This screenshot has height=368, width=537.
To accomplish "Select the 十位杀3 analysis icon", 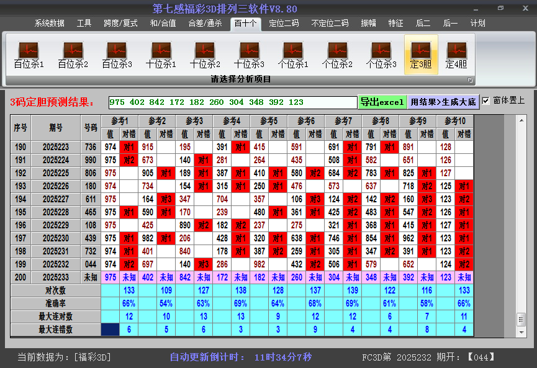I will click(249, 55).
